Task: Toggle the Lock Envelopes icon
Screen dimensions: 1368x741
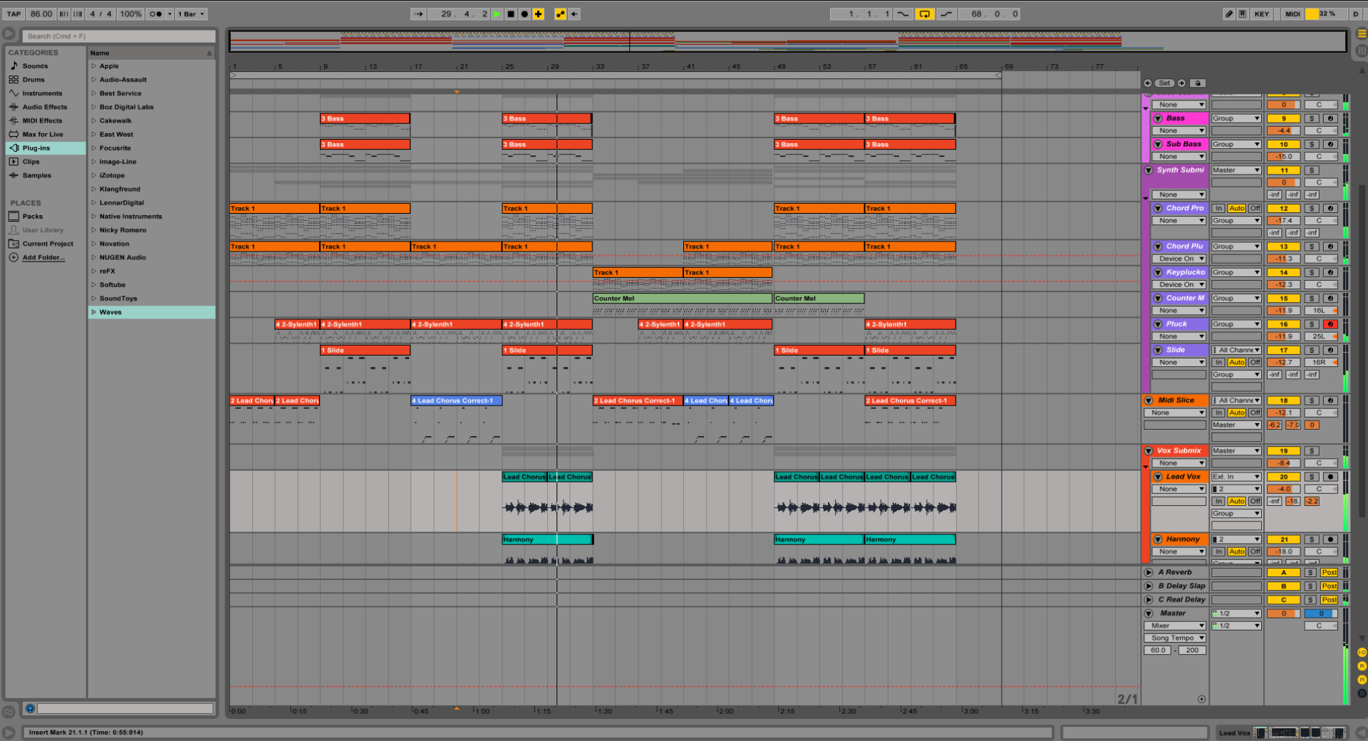Action: (x=1198, y=83)
